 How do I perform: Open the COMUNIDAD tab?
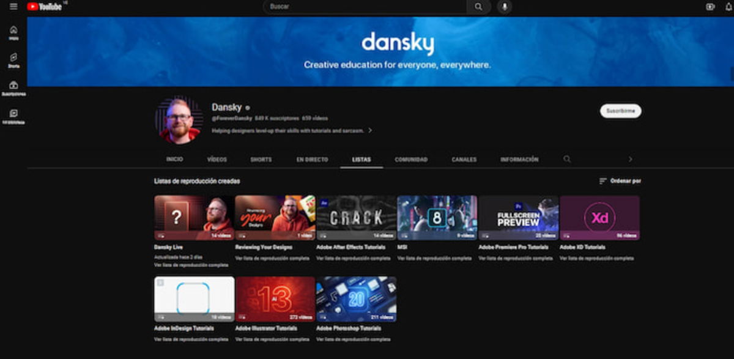(x=411, y=159)
